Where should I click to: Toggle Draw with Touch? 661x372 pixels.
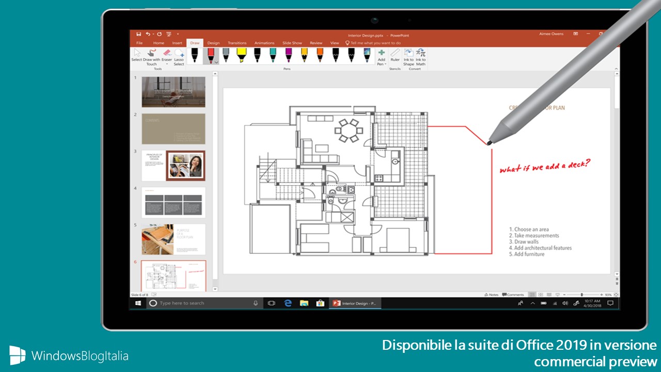[151, 57]
